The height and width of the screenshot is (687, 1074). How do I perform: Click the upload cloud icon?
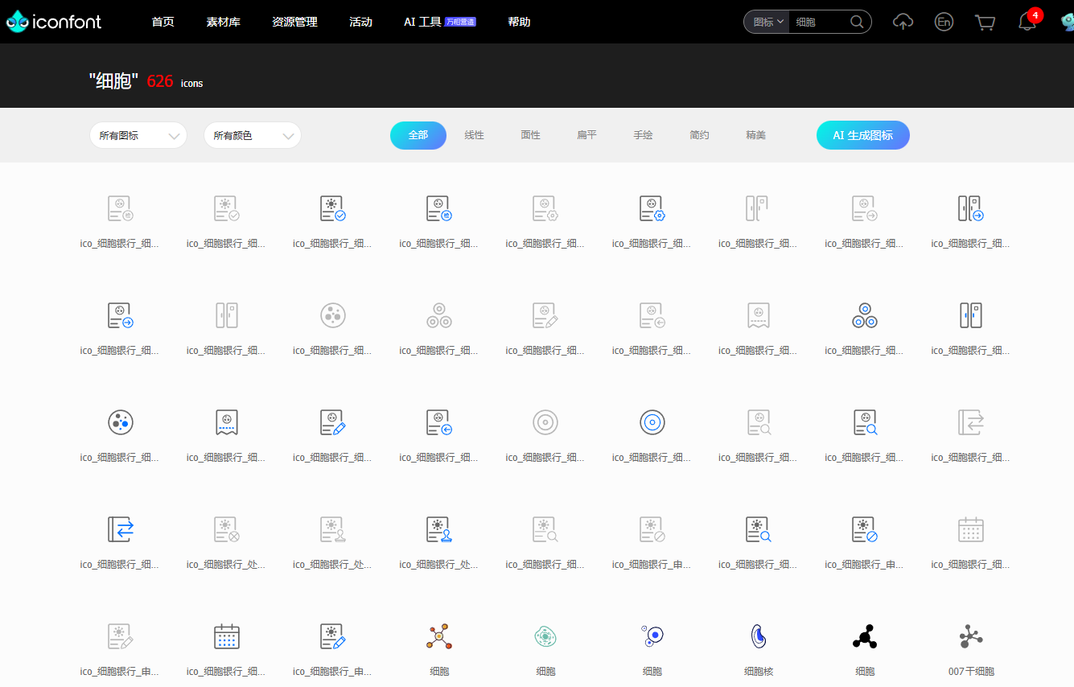tap(903, 22)
